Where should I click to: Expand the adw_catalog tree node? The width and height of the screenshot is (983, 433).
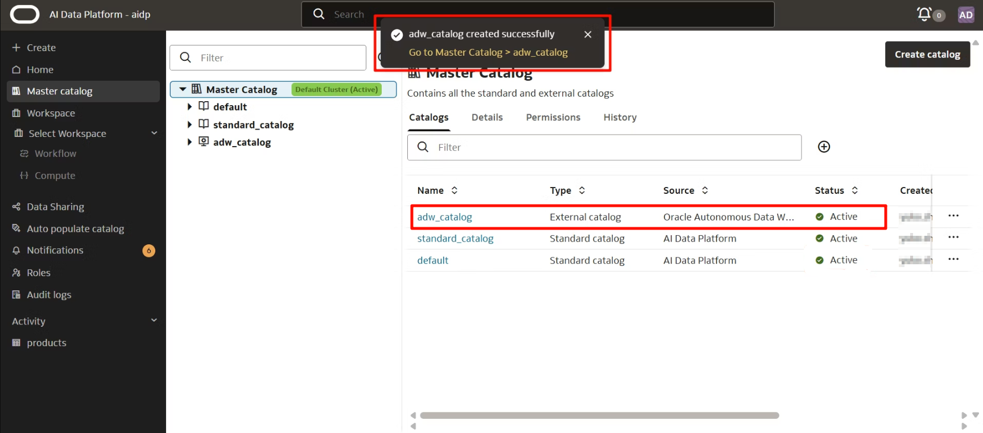(189, 142)
